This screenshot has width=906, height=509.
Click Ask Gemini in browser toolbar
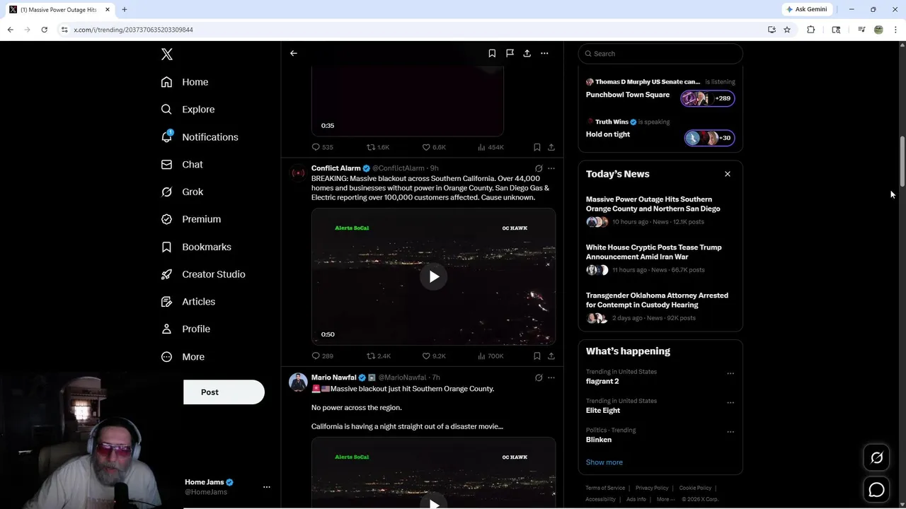point(806,9)
